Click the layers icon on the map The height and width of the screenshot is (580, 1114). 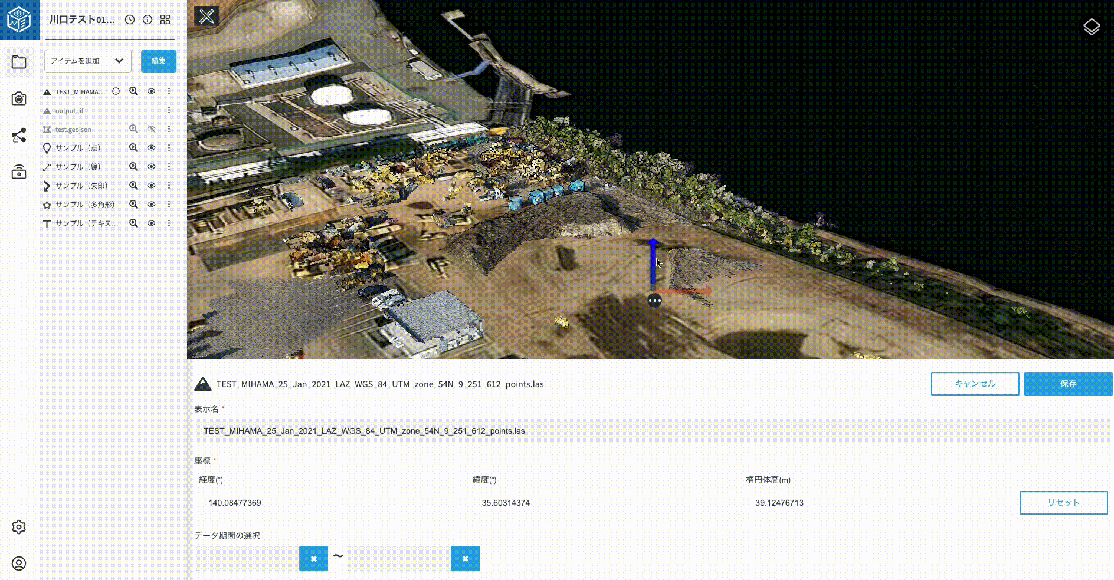point(1091,27)
